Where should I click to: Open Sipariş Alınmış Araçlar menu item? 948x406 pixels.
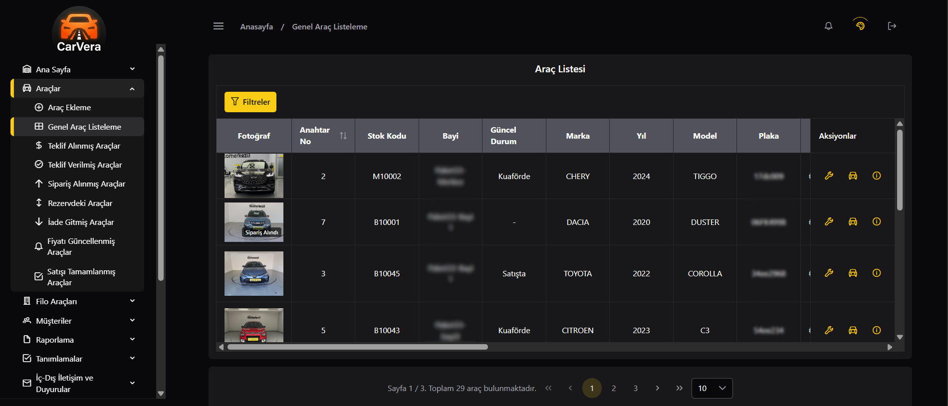tap(77, 184)
